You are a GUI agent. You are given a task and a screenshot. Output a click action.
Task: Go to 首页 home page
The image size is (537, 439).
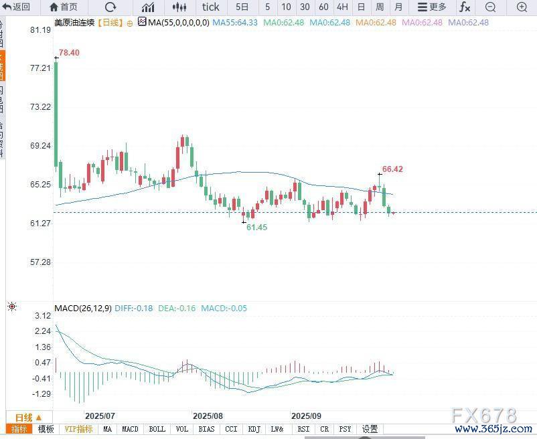[64, 7]
